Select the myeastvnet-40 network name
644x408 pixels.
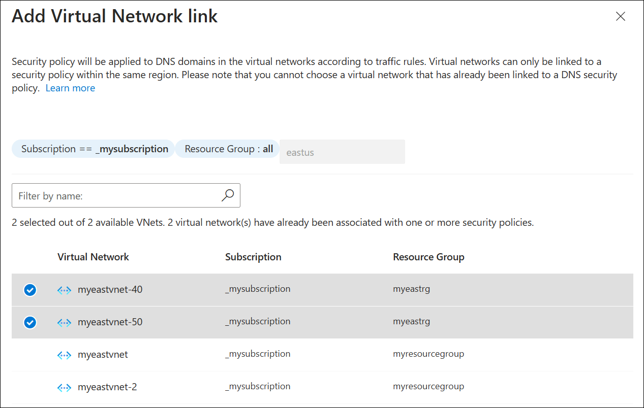(x=110, y=290)
